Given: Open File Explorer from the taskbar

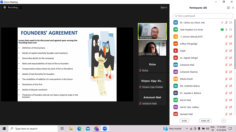Looking at the screenshot, I should 71,129.
